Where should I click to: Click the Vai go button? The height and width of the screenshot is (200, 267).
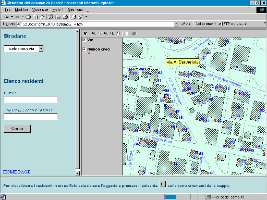[186, 23]
